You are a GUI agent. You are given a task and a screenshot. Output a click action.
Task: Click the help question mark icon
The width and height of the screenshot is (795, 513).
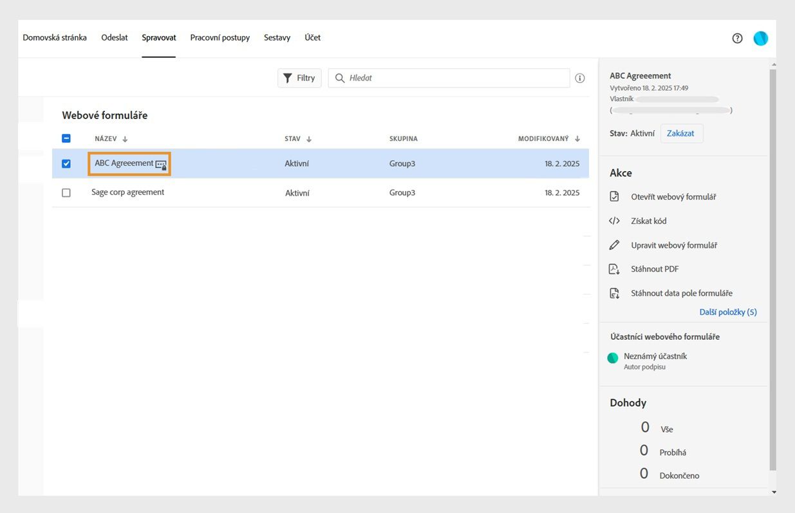click(737, 39)
